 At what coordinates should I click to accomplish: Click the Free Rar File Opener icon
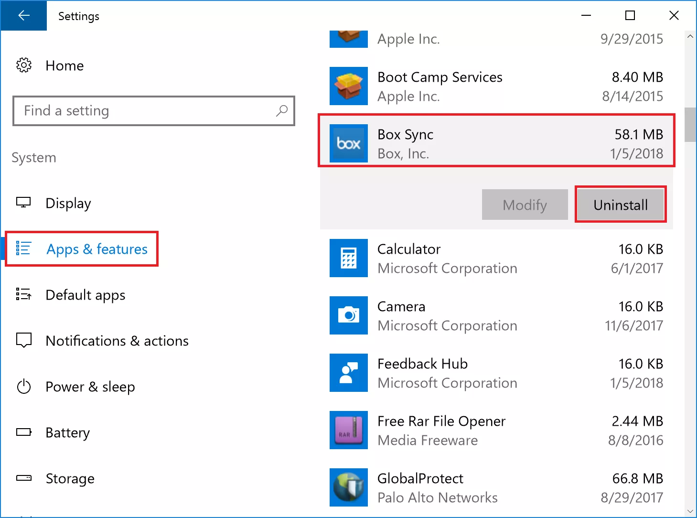point(349,430)
